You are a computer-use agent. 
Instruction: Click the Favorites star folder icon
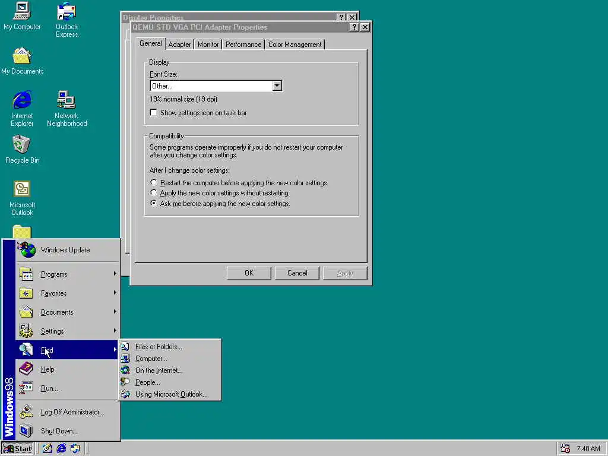(x=26, y=293)
